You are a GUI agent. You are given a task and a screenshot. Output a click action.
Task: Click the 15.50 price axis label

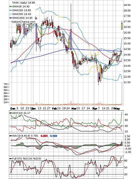click(x=127, y=38)
